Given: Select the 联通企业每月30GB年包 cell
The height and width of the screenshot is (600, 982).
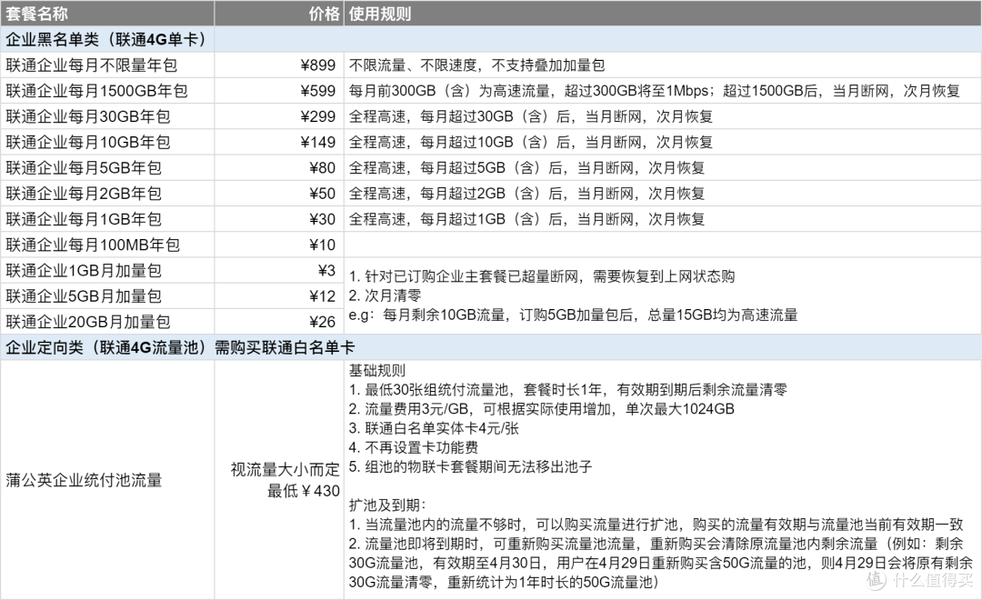Looking at the screenshot, I should [x=107, y=116].
